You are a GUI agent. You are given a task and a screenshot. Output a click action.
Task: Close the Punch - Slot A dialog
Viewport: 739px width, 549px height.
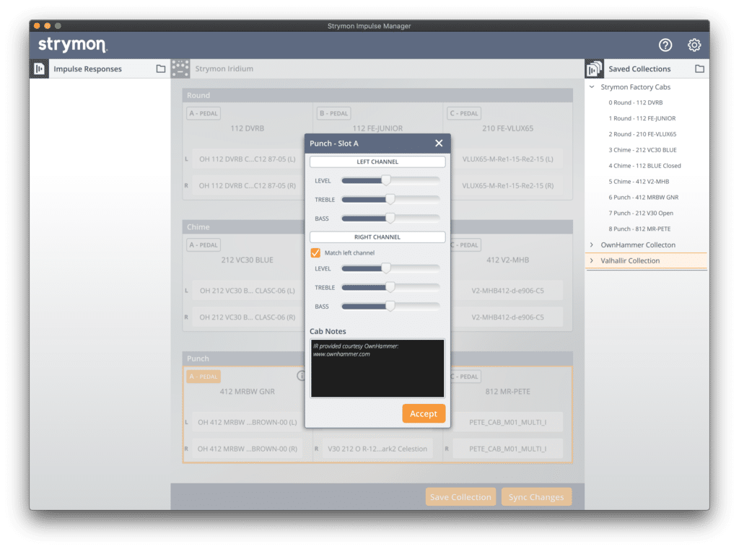439,144
